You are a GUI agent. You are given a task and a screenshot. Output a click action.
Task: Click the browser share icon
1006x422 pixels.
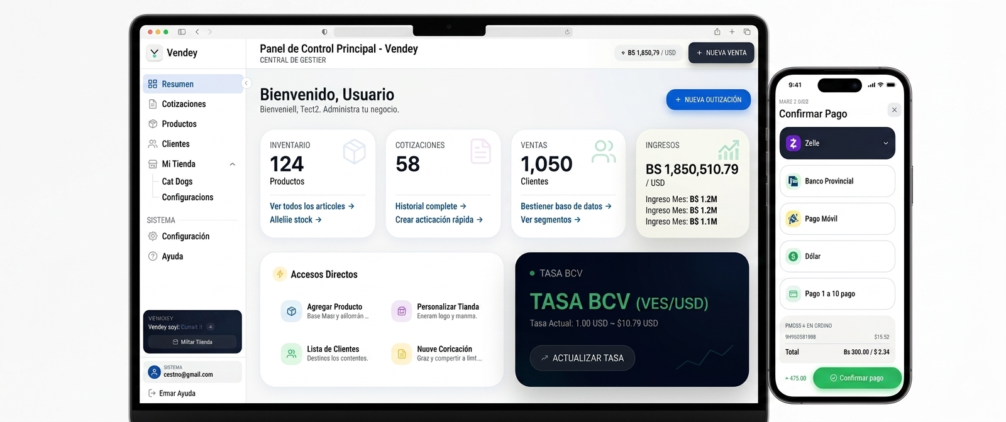(717, 31)
